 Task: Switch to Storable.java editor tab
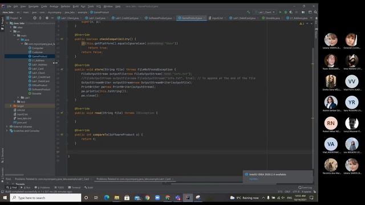(x=272, y=18)
